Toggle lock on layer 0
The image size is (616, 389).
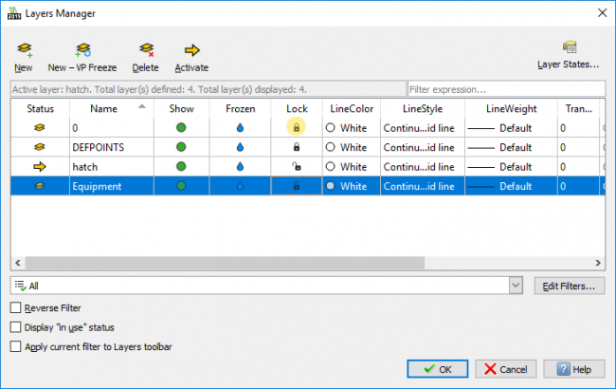click(x=297, y=127)
